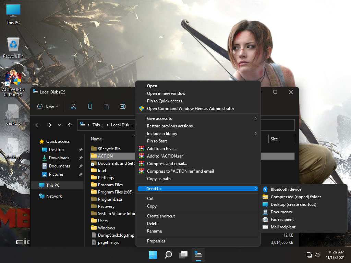Select Copy as path
This screenshot has width=351, height=263.
[198, 179]
